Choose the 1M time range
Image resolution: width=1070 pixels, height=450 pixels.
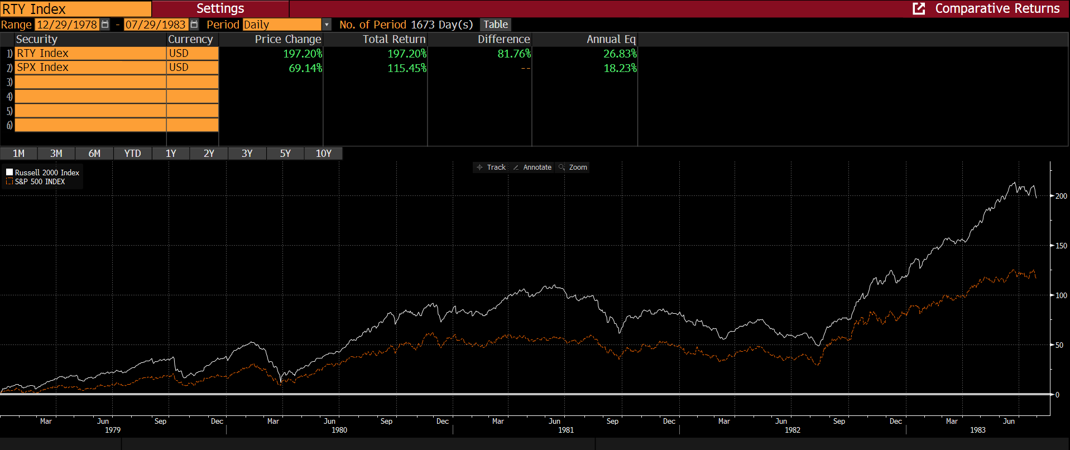tap(18, 154)
